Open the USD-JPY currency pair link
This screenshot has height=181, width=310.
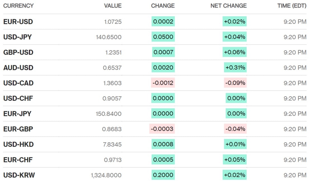tap(17, 37)
